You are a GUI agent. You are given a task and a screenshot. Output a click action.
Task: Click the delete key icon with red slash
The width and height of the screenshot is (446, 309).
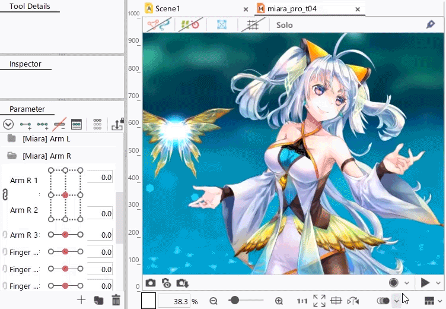click(x=59, y=124)
